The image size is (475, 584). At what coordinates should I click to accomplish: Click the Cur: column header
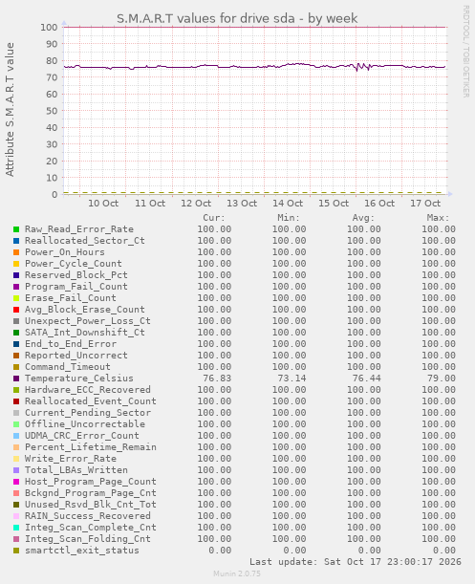[x=214, y=218]
